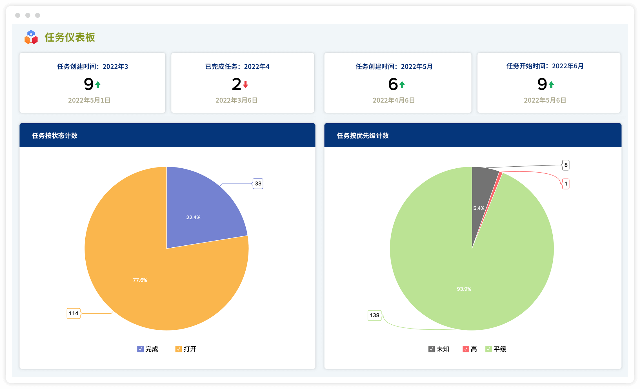Click the 8 data label callout

coord(566,165)
